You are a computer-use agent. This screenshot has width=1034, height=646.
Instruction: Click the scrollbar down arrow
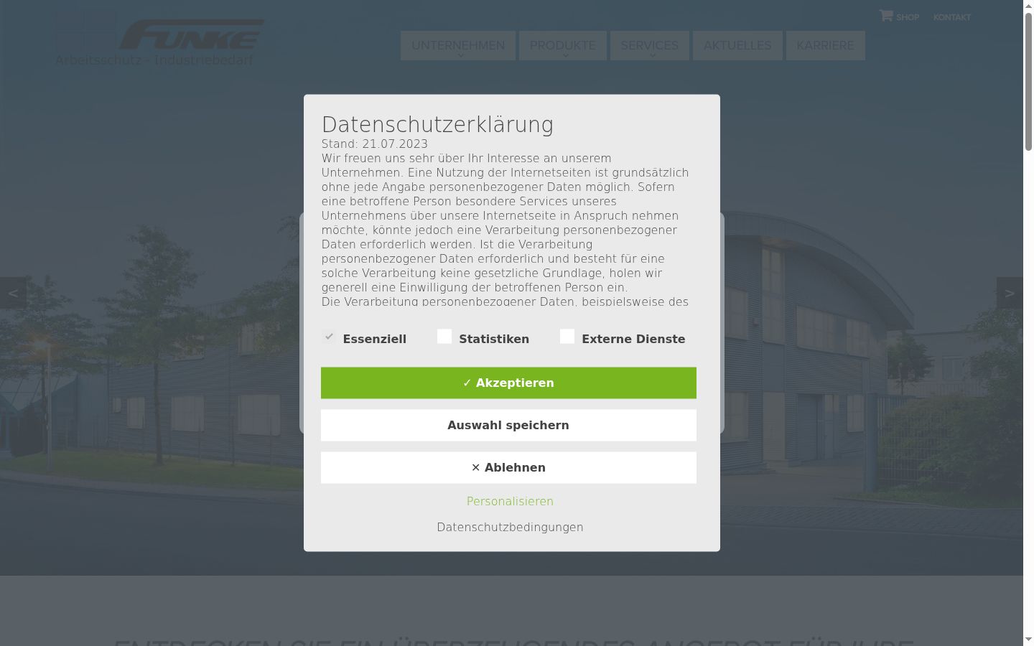coord(1028,640)
